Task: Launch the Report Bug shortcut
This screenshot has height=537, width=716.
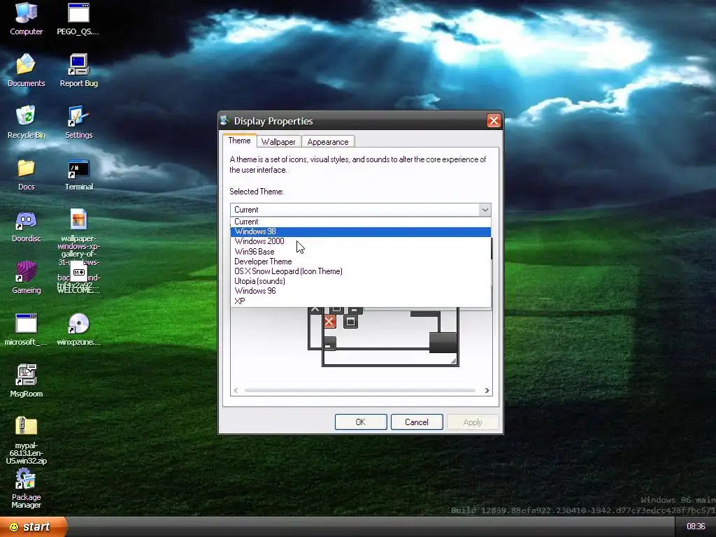Action: 78,71
